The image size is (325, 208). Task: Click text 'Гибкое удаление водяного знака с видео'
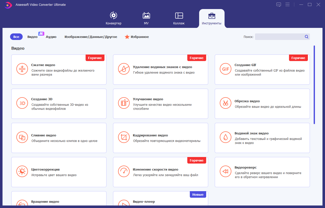164,73
